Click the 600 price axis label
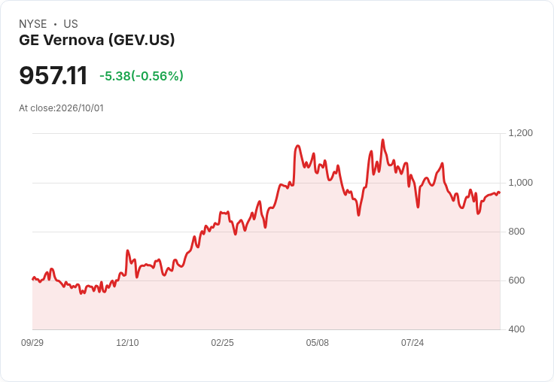 tap(516, 280)
